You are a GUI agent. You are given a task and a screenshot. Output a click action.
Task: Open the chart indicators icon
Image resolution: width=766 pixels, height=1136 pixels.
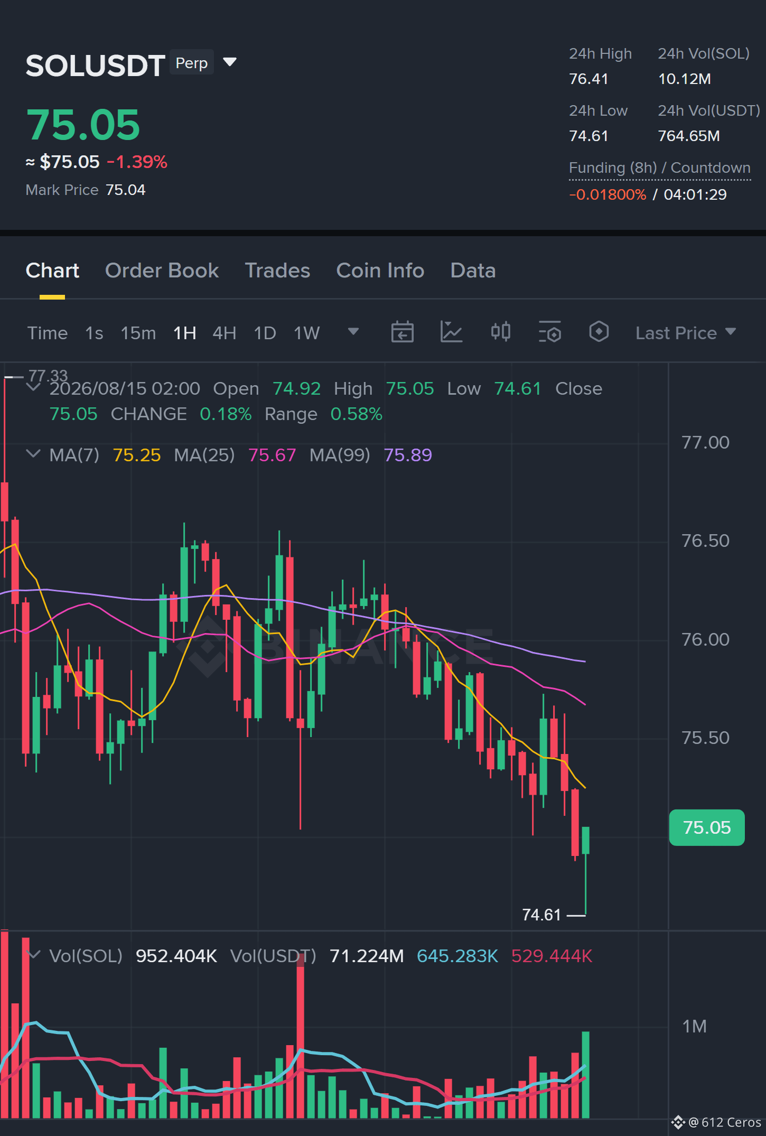tap(451, 332)
